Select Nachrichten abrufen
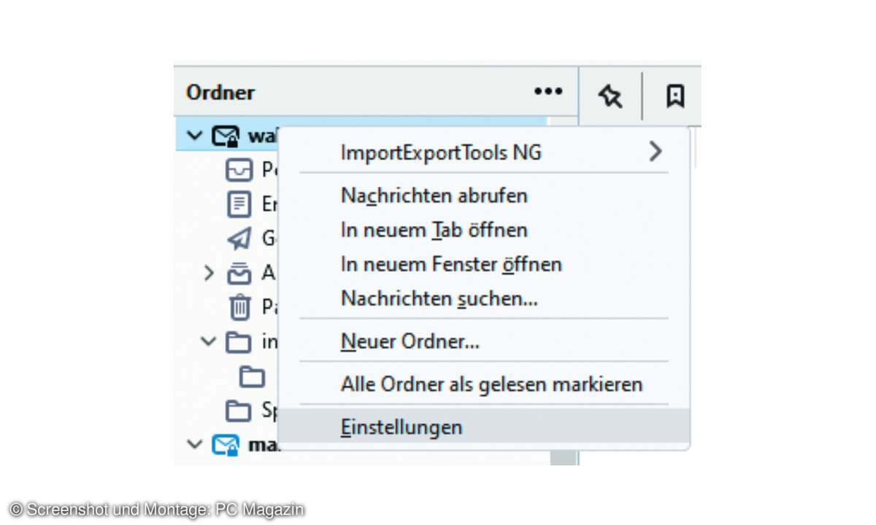The height and width of the screenshot is (525, 876). (434, 195)
